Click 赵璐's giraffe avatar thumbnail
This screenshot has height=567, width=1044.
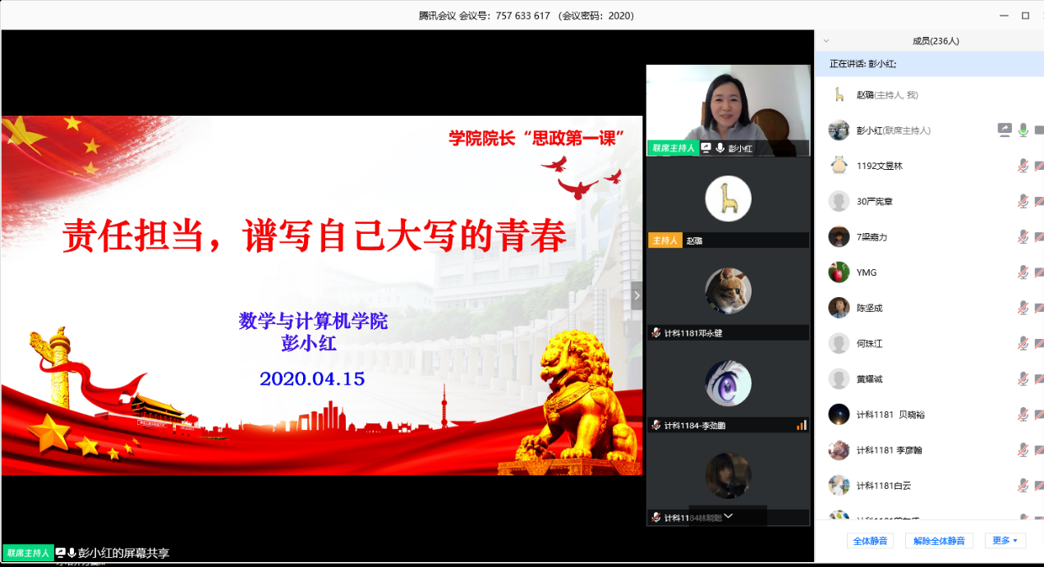pyautogui.click(x=728, y=197)
